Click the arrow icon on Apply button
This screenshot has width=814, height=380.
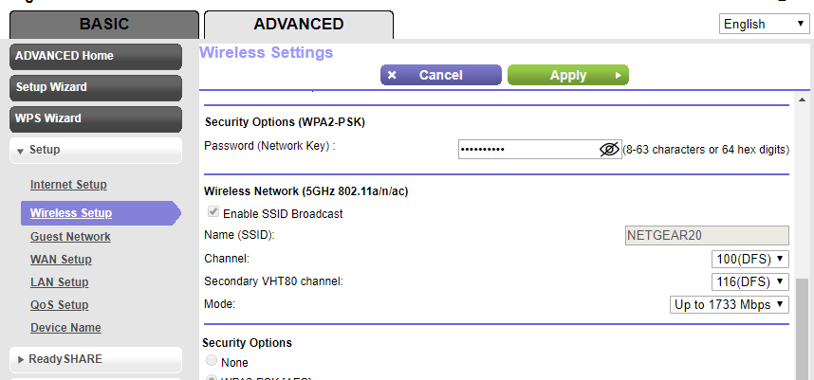618,75
